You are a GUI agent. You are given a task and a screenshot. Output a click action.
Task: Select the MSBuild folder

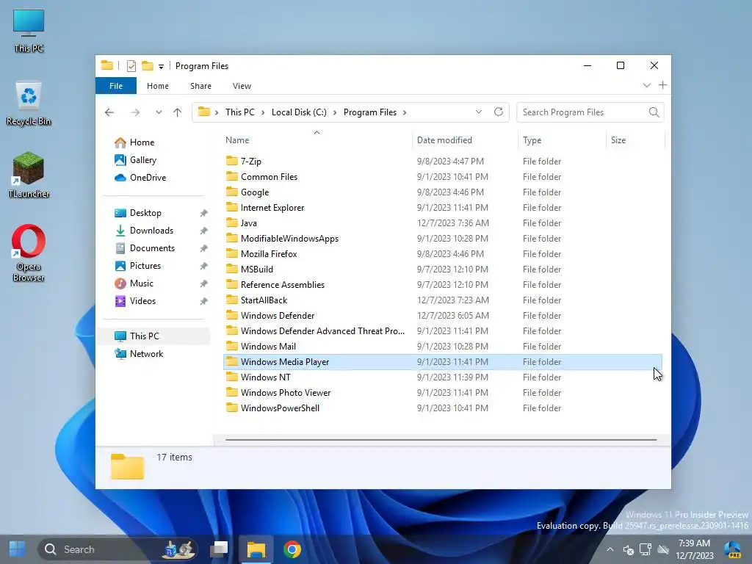click(257, 269)
